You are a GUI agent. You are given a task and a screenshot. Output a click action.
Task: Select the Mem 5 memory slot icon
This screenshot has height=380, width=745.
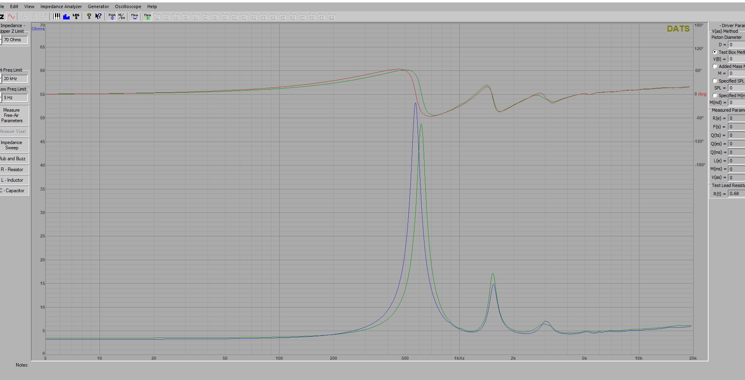(186, 17)
